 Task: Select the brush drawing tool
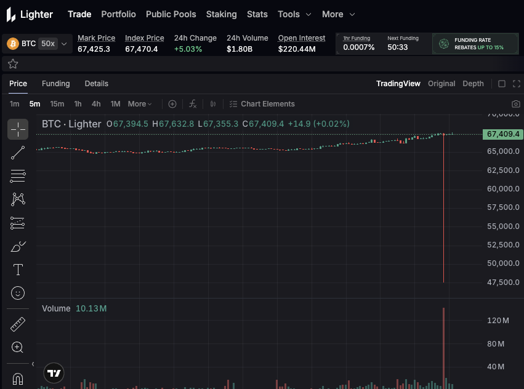pyautogui.click(x=18, y=247)
